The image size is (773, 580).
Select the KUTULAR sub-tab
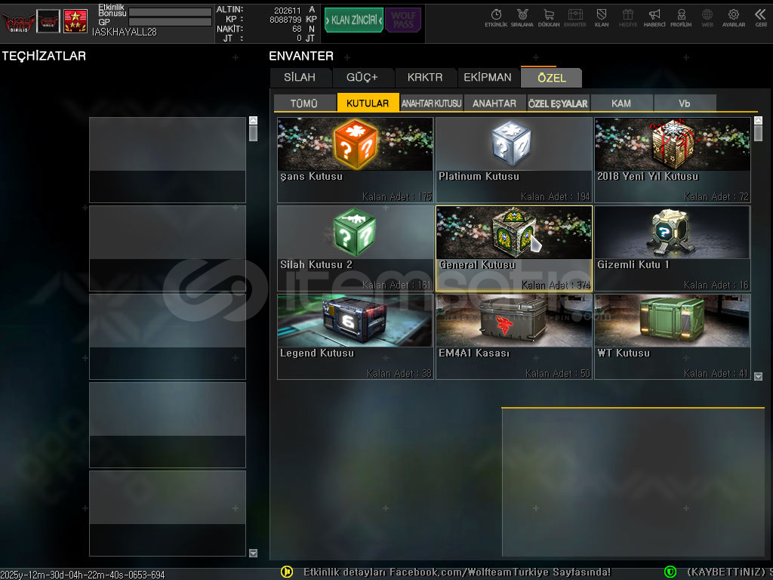click(x=368, y=103)
